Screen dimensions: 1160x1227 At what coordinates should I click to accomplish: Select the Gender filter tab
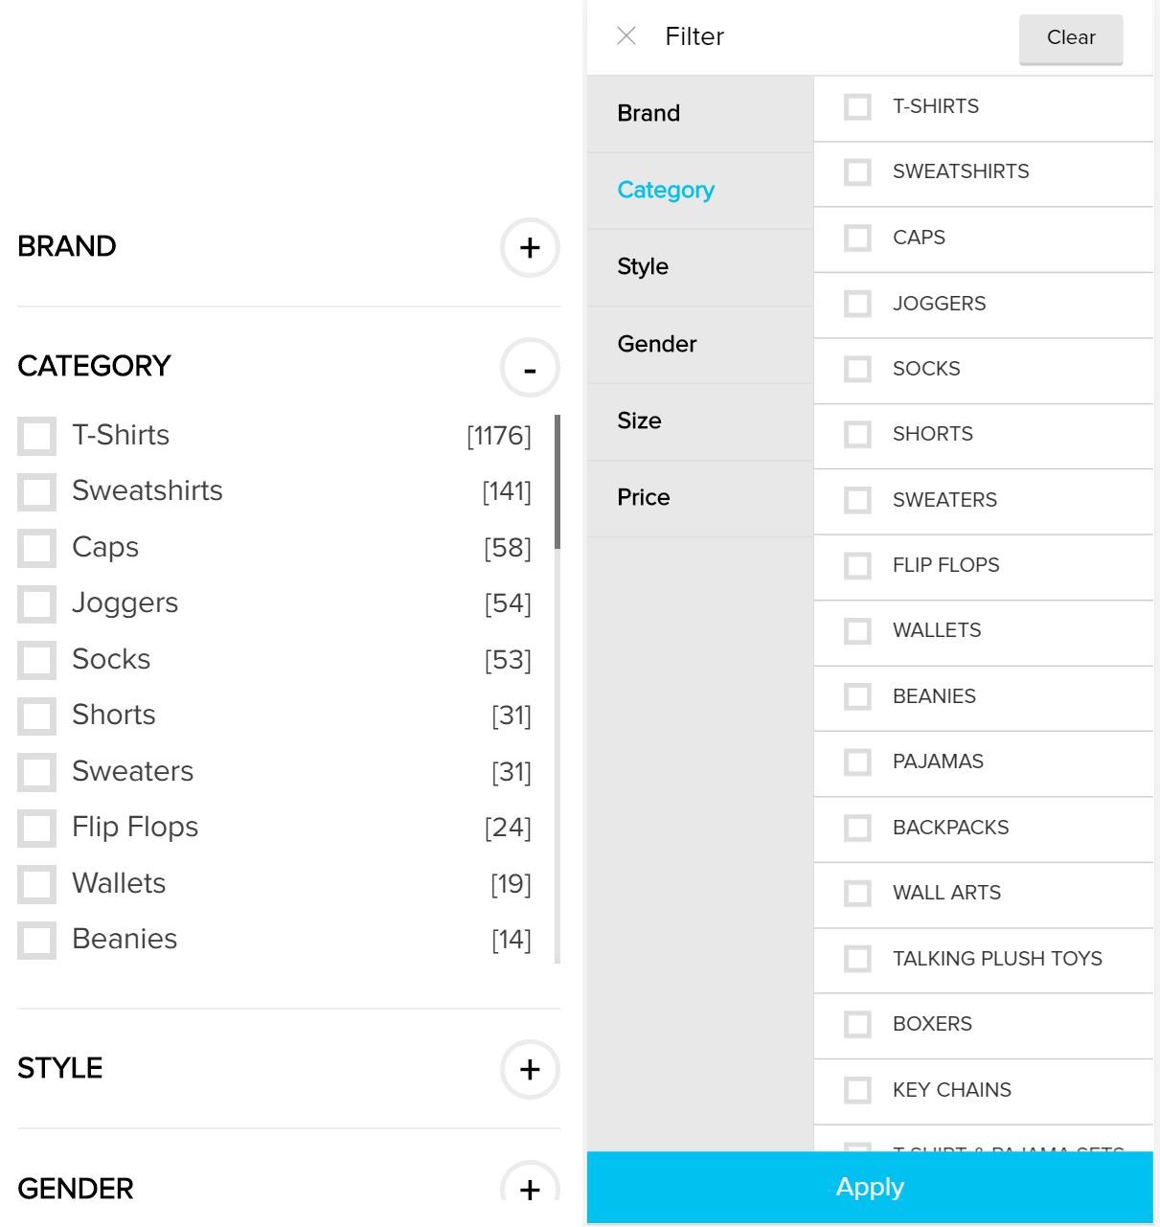[657, 344]
